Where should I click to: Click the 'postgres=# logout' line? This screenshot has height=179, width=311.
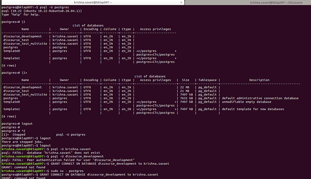(17, 124)
